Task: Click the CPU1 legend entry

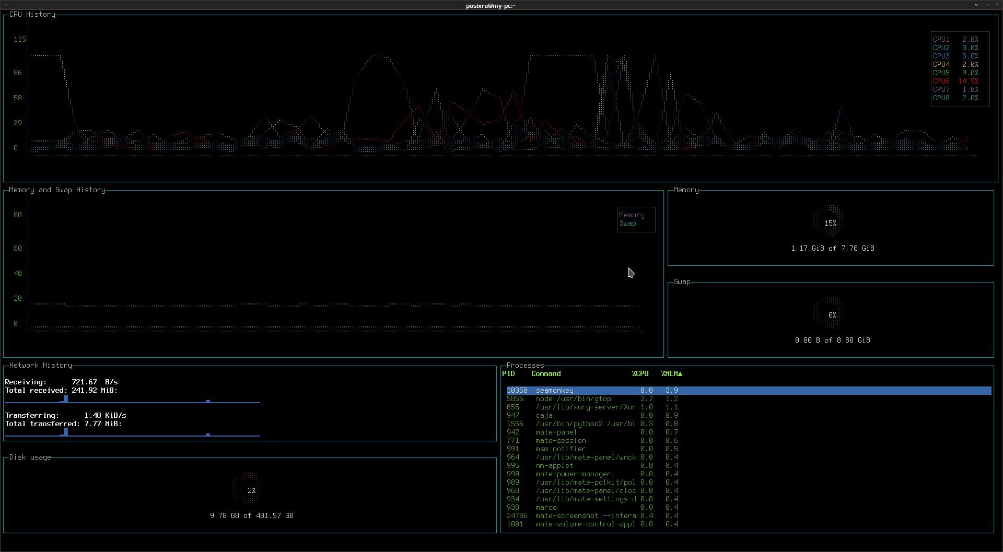Action: click(955, 40)
